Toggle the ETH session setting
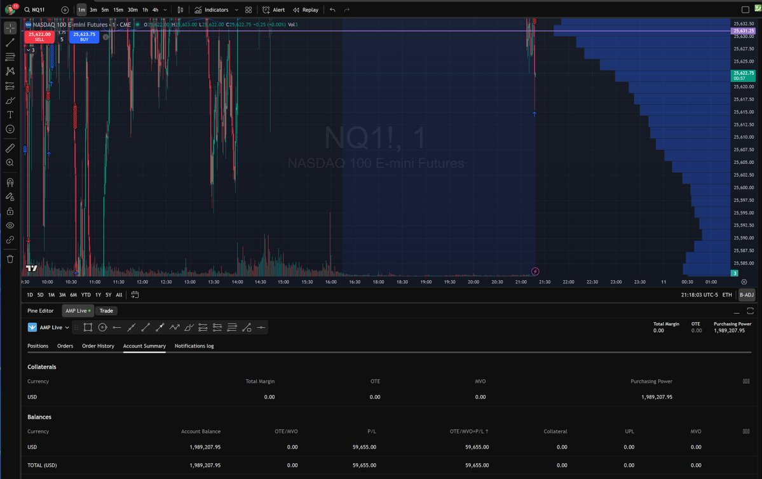Viewport: 762px width, 479px height. coord(727,295)
